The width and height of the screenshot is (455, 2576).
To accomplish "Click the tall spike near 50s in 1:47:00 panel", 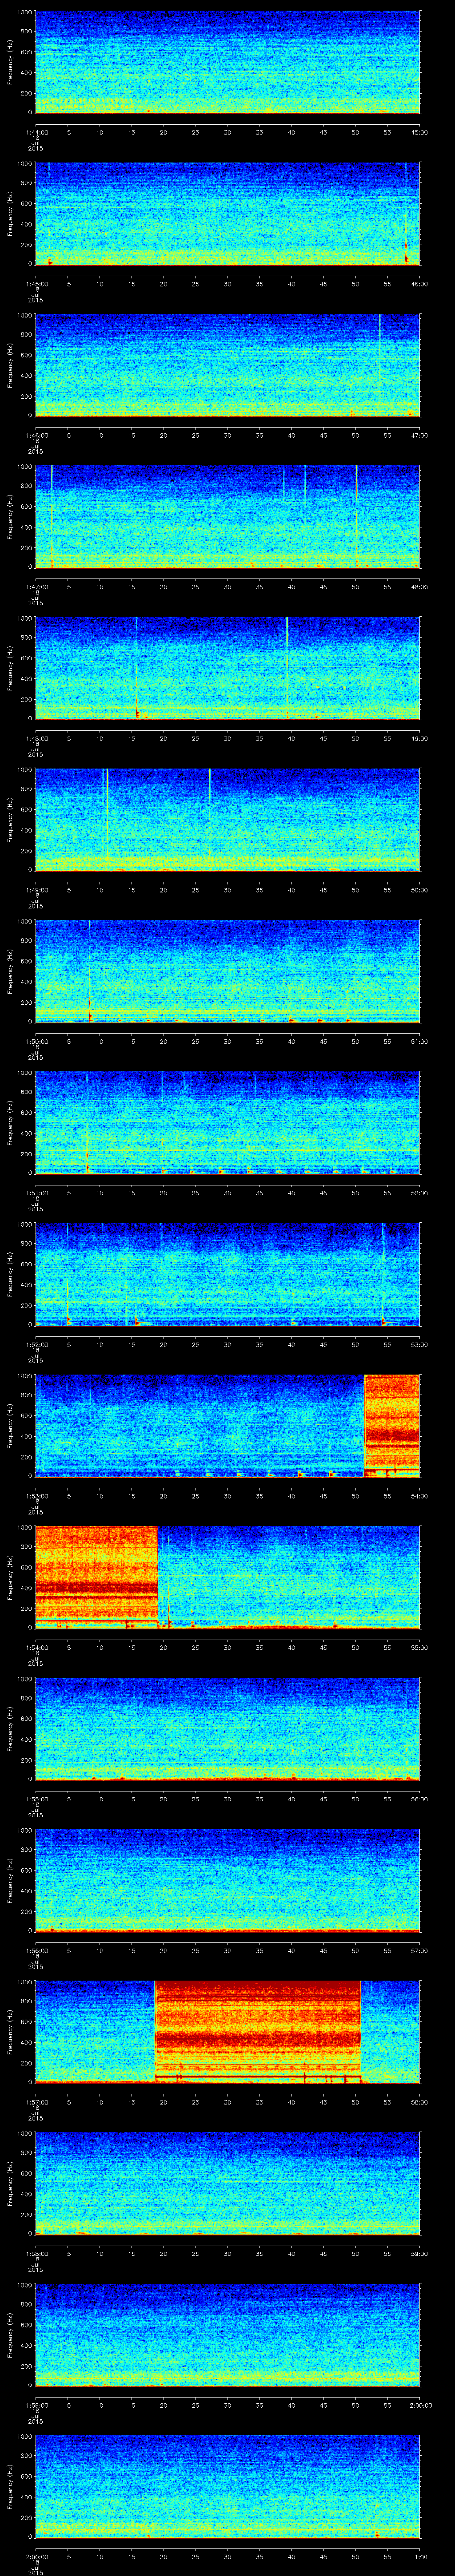I will tap(356, 515).
